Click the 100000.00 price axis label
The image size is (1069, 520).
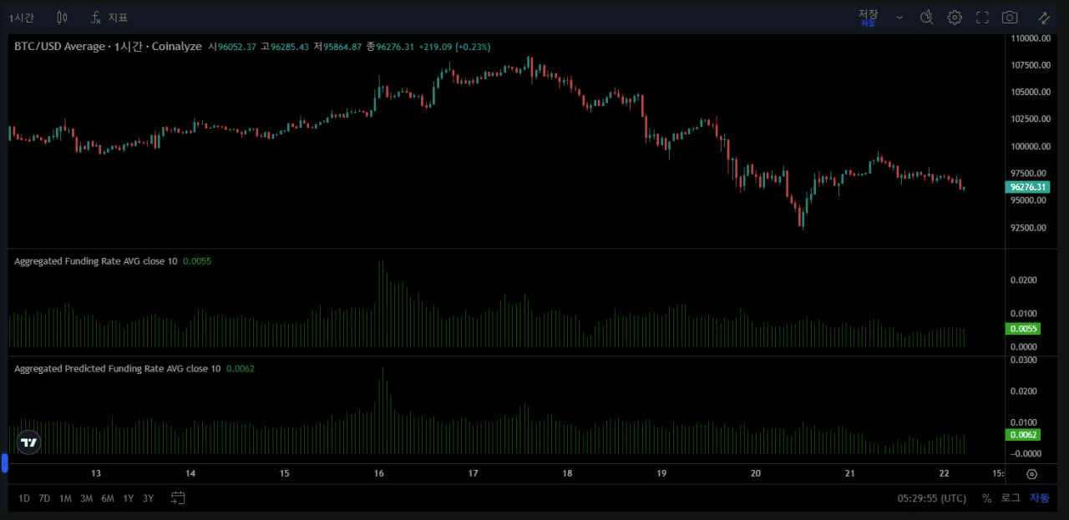[x=1030, y=146]
